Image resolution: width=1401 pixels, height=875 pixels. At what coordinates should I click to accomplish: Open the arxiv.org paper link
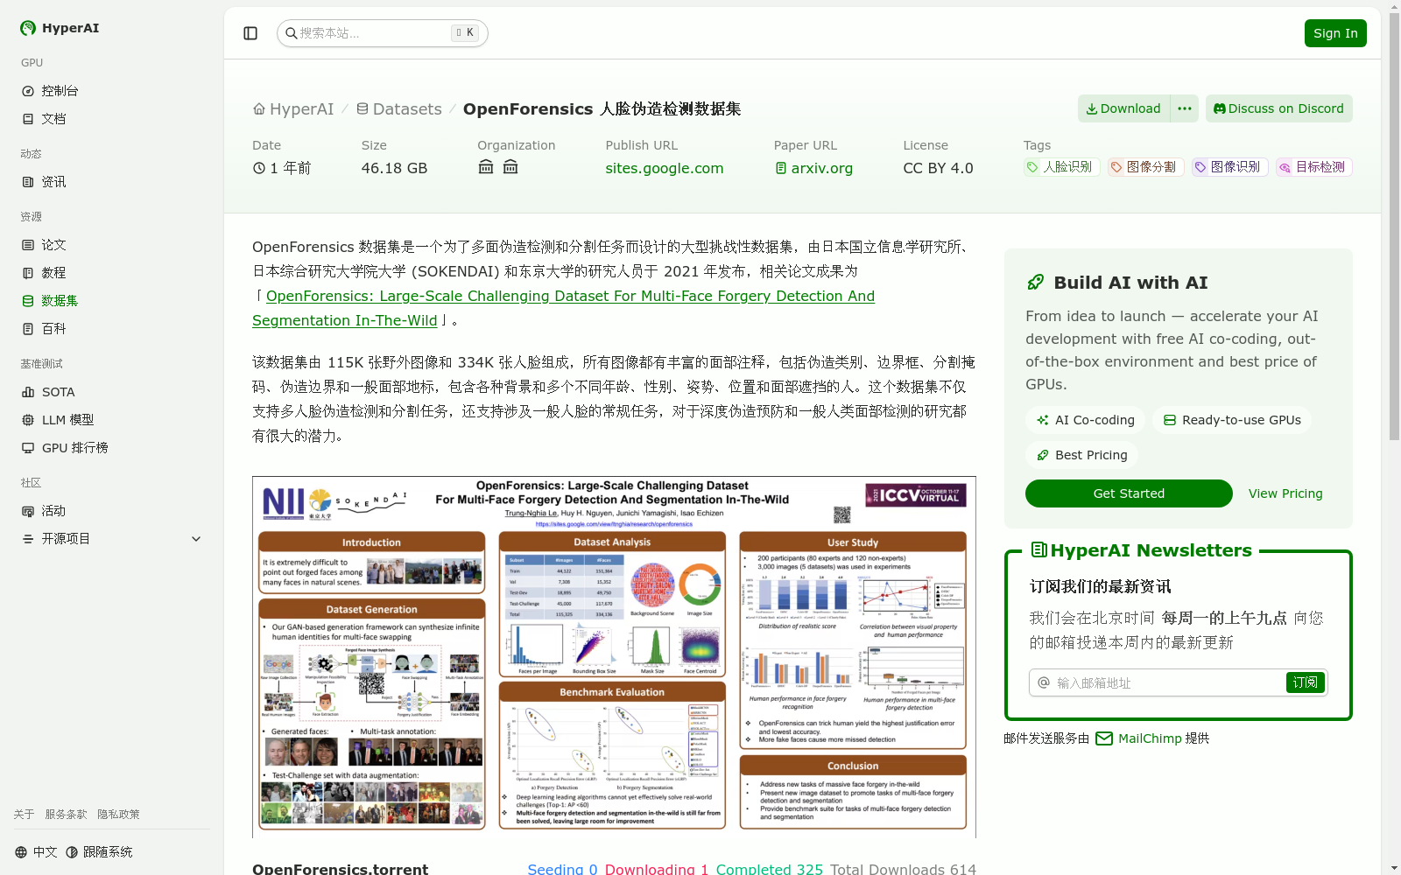(814, 168)
